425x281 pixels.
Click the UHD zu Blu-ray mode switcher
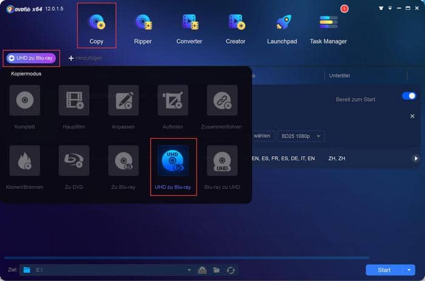pyautogui.click(x=31, y=58)
